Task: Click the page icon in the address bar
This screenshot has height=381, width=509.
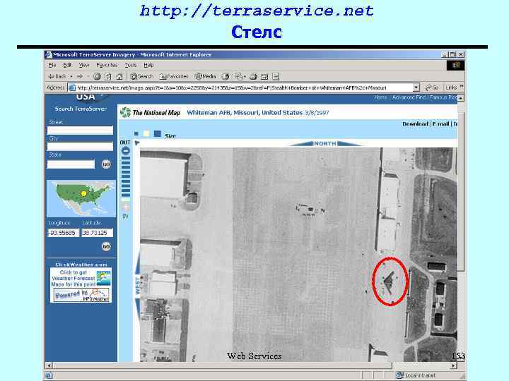Action: click(x=71, y=87)
